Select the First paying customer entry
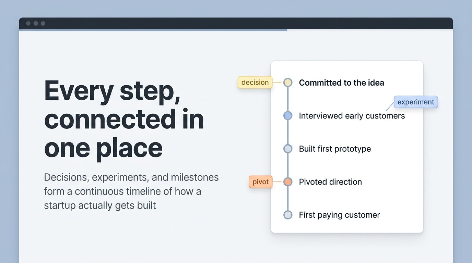Screen dimensions: 472x263 tap(339, 215)
